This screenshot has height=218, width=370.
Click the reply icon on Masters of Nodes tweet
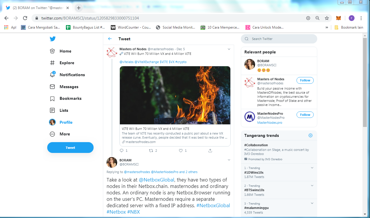point(122,151)
